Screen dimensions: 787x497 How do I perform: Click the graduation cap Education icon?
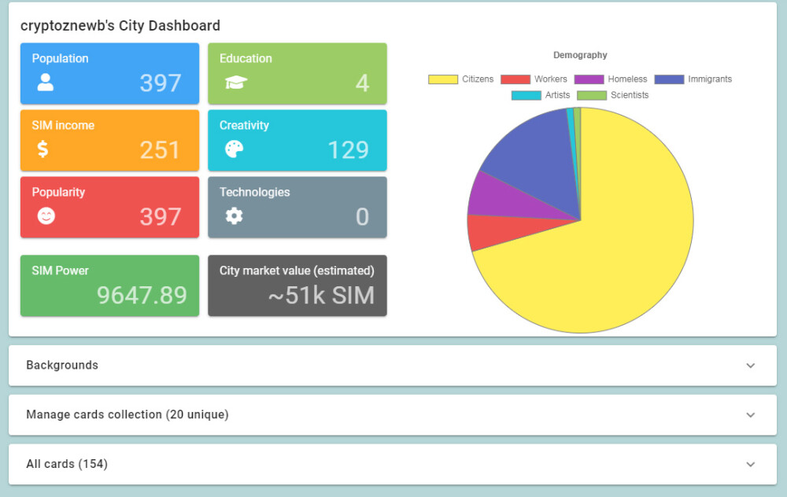(x=235, y=83)
